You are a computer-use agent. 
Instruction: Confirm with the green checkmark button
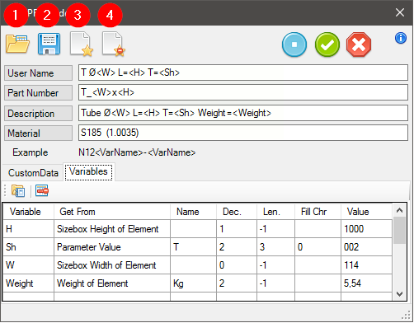point(327,44)
